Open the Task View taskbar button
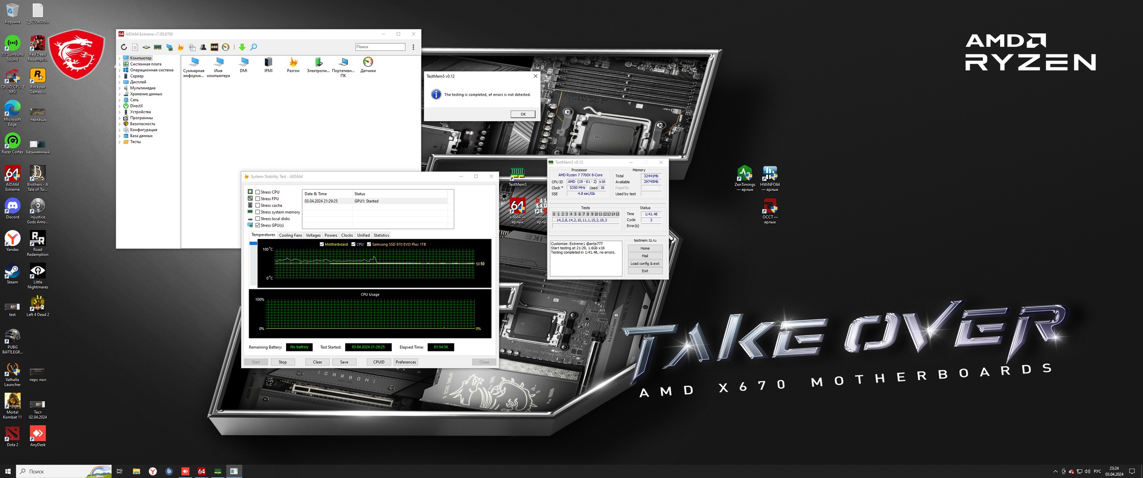The image size is (1143, 478). (120, 471)
